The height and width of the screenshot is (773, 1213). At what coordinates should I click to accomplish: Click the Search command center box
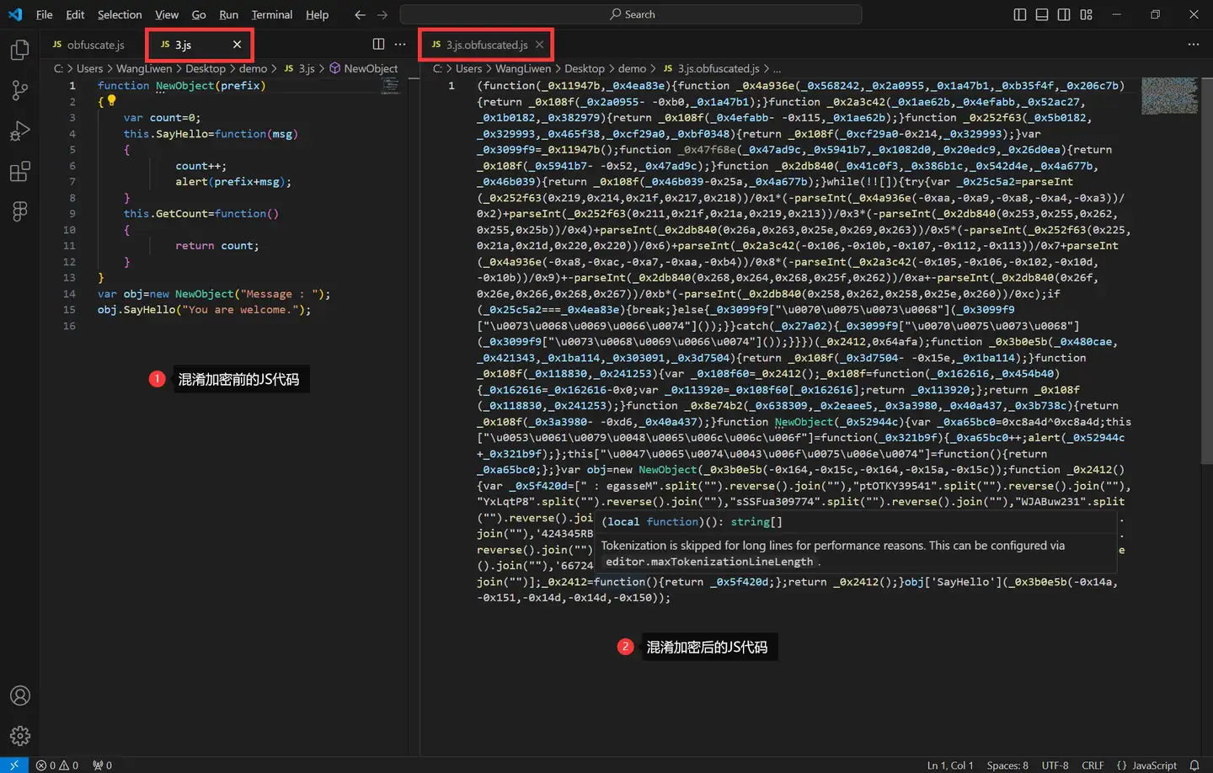click(x=631, y=14)
